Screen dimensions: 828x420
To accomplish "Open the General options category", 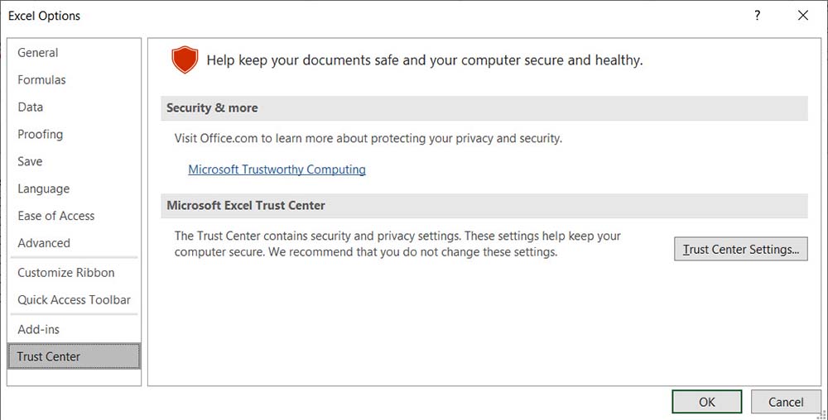I will [38, 53].
